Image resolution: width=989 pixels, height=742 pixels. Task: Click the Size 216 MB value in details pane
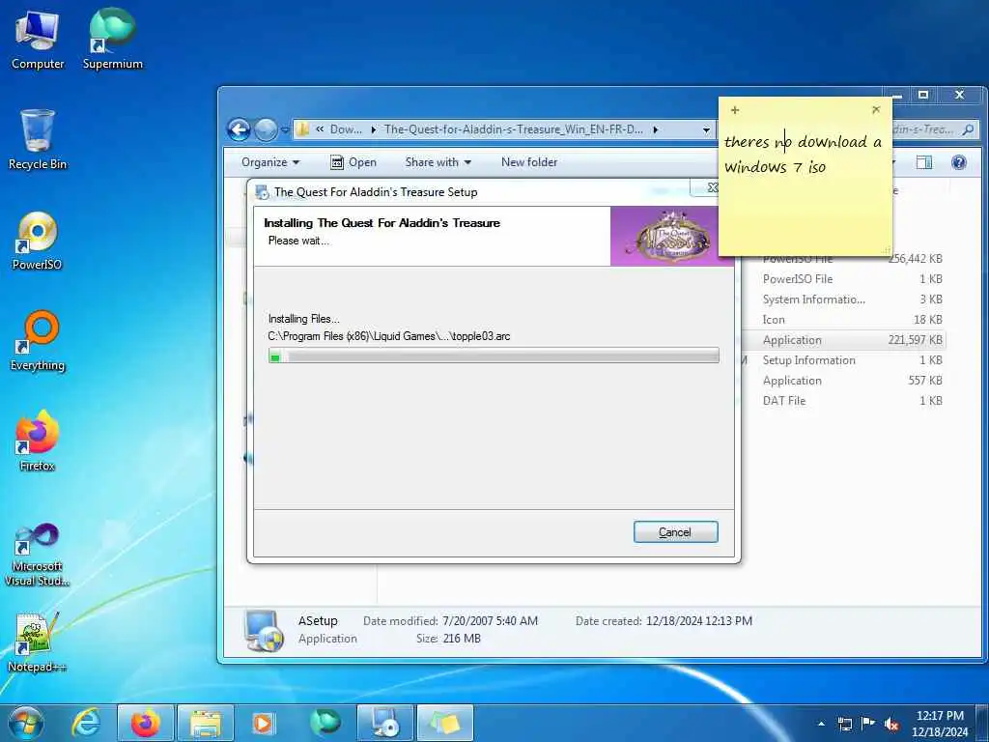pos(462,639)
